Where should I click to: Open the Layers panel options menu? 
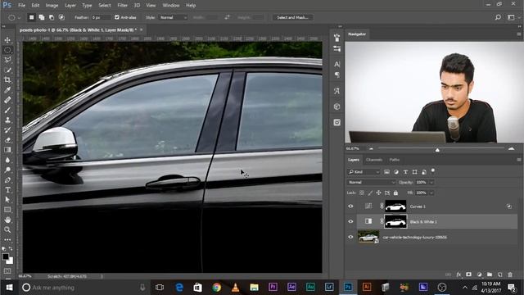519,160
